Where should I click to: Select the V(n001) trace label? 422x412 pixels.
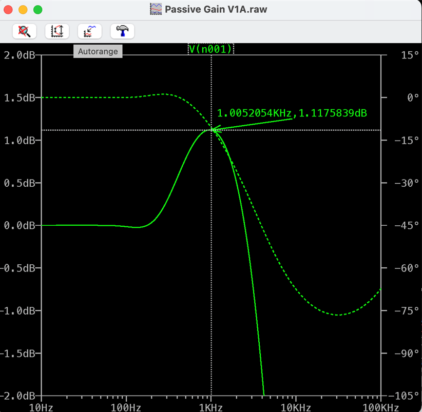(210, 49)
